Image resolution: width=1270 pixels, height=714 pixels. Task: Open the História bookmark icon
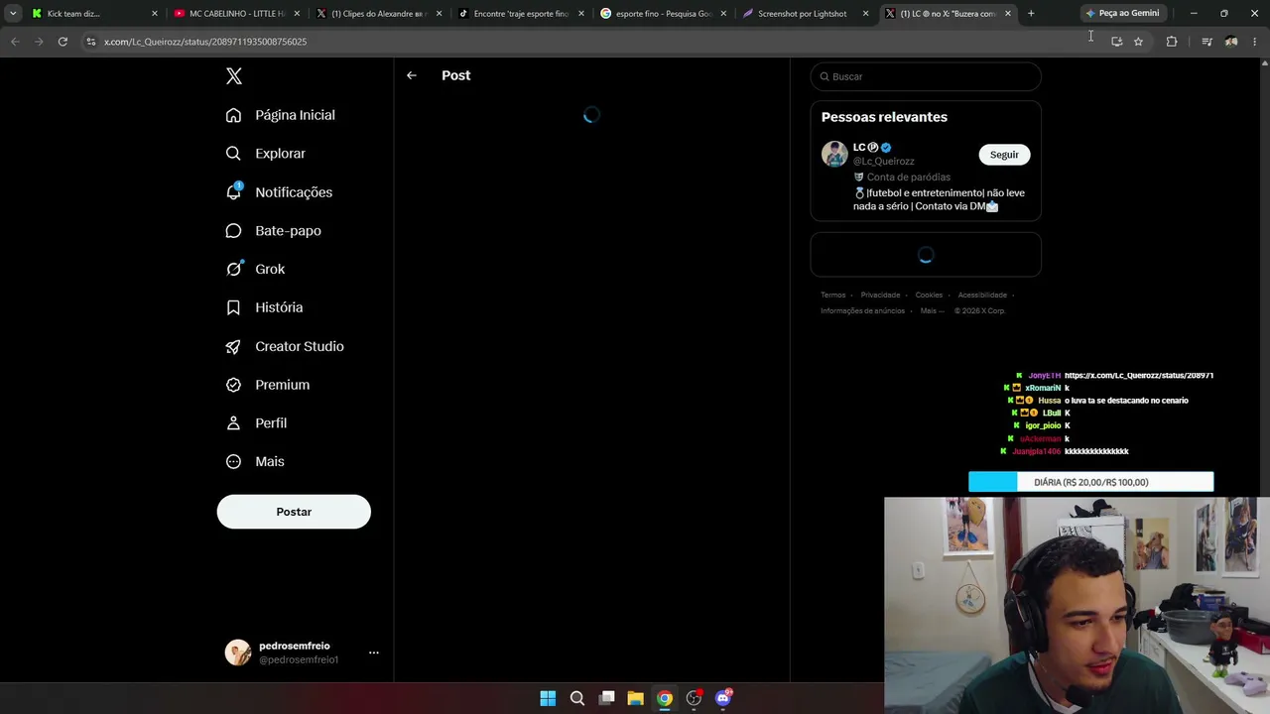(x=233, y=307)
